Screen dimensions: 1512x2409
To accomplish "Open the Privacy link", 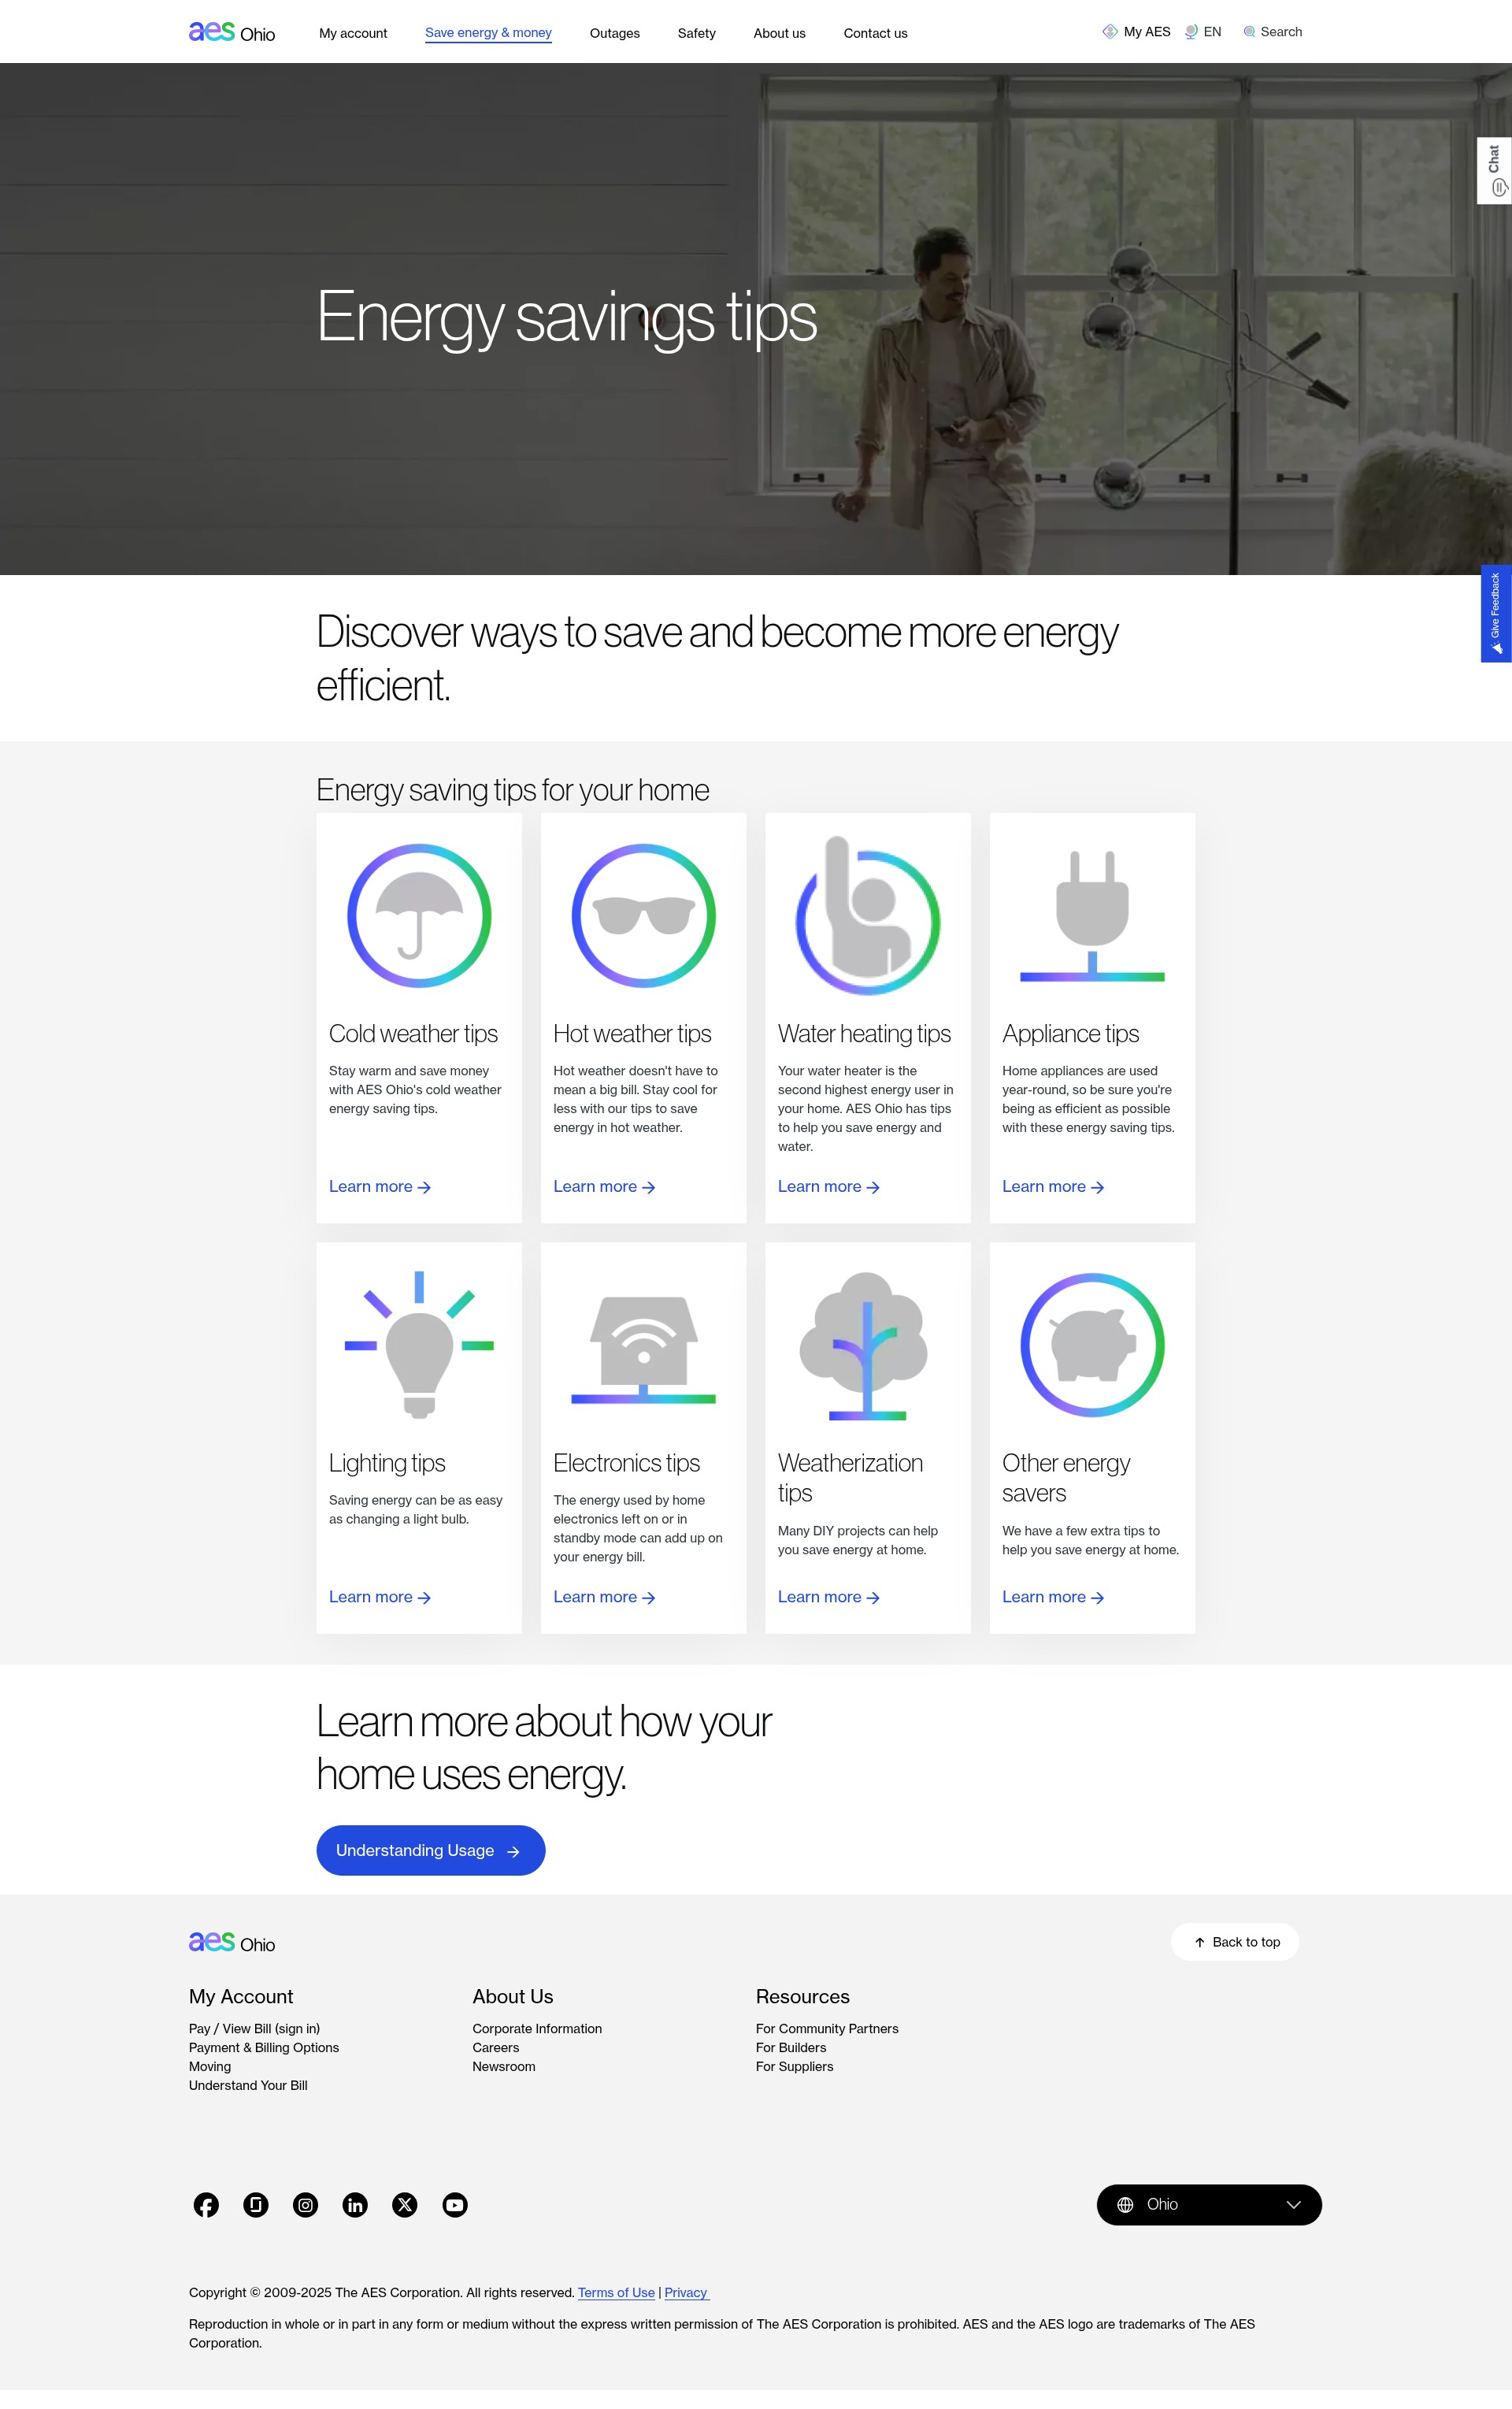I will (x=686, y=2293).
